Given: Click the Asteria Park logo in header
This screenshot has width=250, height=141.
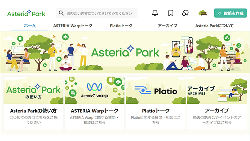Looking at the screenshot, I should click(x=26, y=13).
